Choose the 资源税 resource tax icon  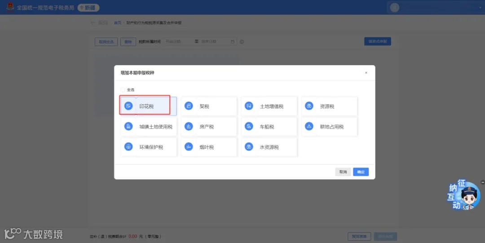[309, 106]
